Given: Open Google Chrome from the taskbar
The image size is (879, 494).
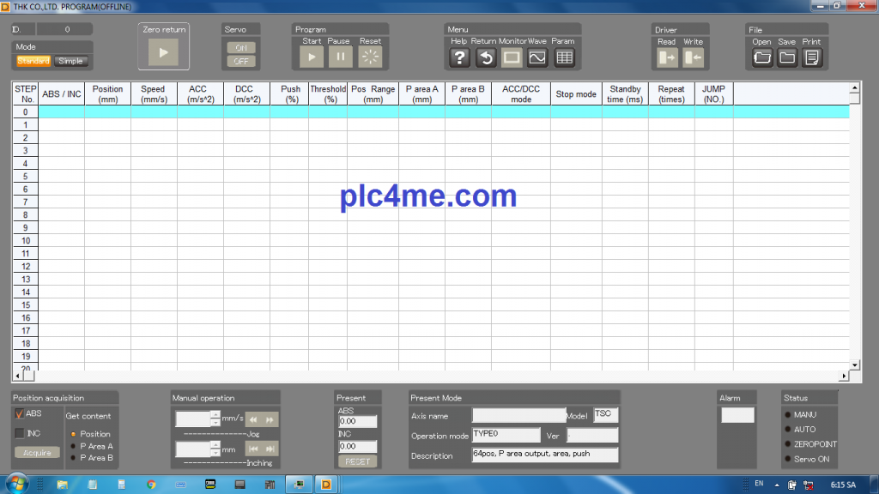Looking at the screenshot, I should (151, 485).
